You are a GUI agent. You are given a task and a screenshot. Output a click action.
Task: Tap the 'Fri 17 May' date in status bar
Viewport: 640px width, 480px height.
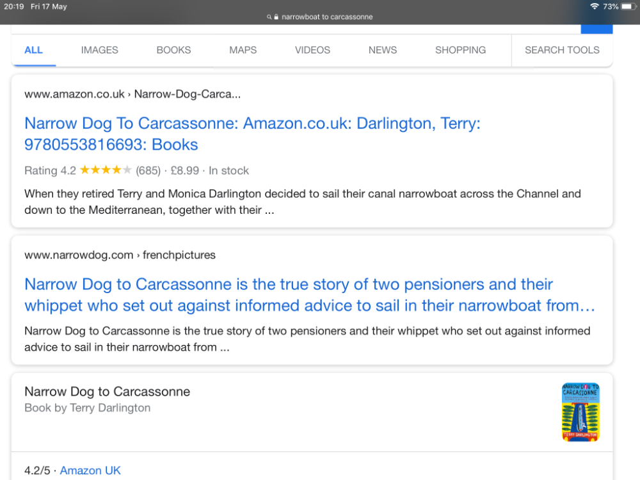coord(49,6)
